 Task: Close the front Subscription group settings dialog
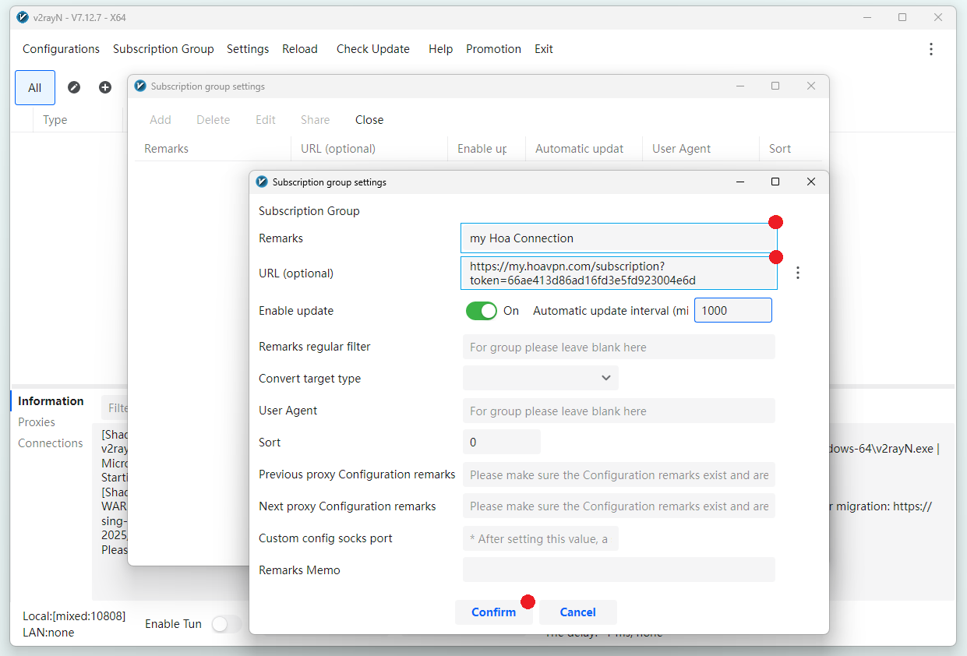pyautogui.click(x=810, y=182)
